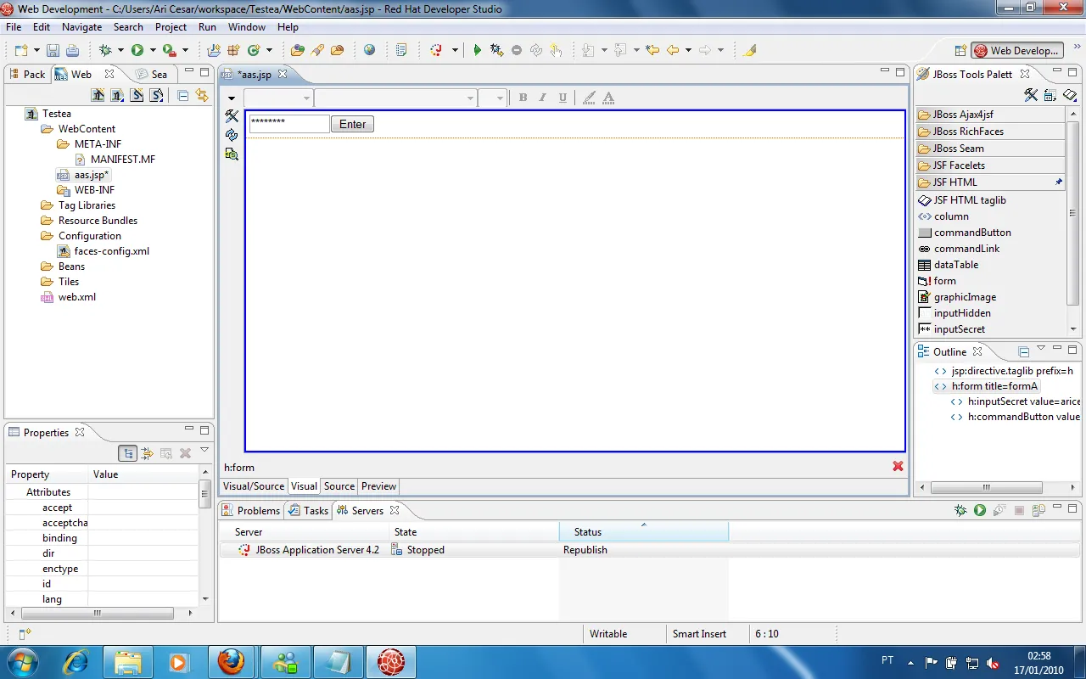Viewport: 1086px width, 679px height.
Task: Open in web browser globe icon
Action: tap(369, 50)
